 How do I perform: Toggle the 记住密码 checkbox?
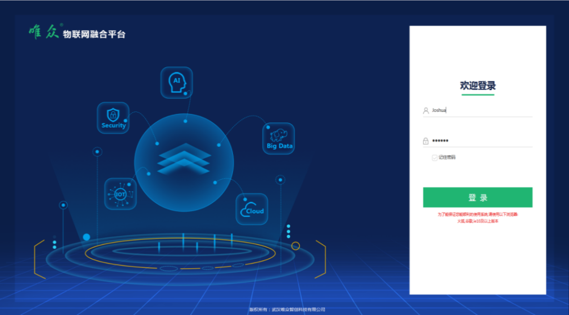click(x=435, y=157)
